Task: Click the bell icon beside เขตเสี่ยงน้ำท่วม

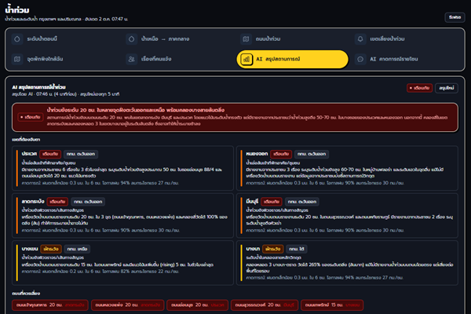Action: click(x=360, y=39)
